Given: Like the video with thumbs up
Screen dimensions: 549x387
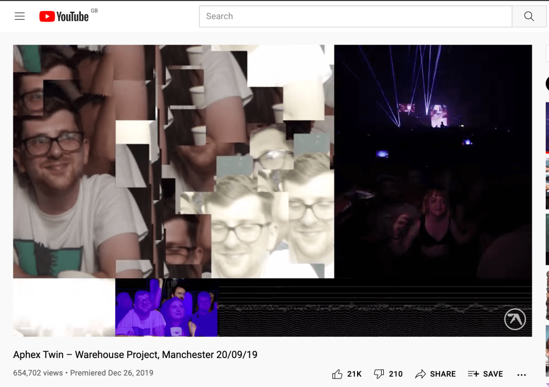Looking at the screenshot, I should [x=337, y=374].
